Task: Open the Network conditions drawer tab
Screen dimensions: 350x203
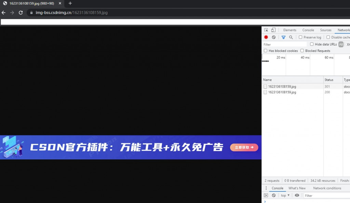Action: click(327, 188)
